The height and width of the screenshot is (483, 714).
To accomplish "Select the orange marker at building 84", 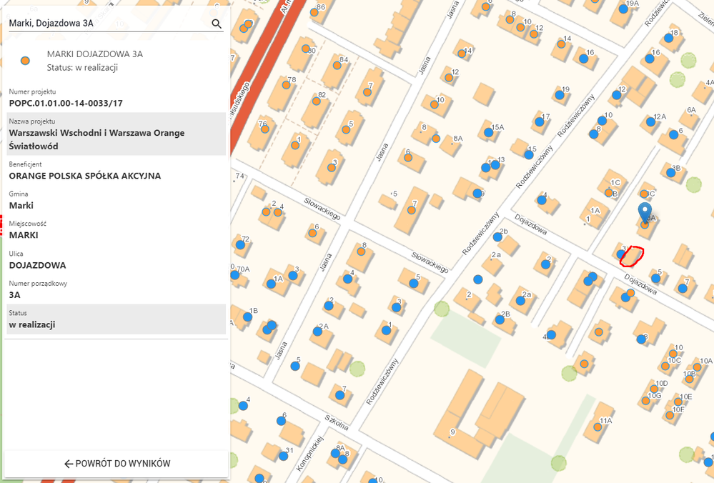I will tap(337, 64).
